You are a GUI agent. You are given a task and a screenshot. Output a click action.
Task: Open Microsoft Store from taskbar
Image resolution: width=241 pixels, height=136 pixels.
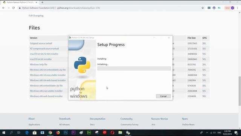[35, 133]
